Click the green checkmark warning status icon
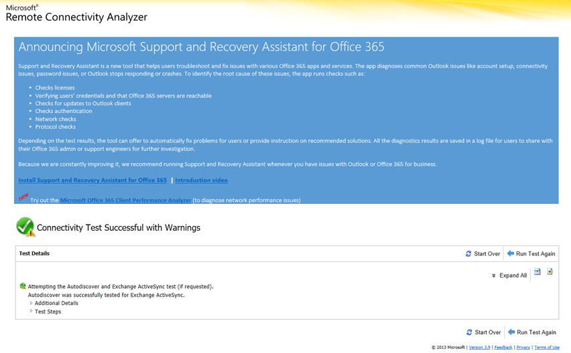This screenshot has width=571, height=353. 25,227
